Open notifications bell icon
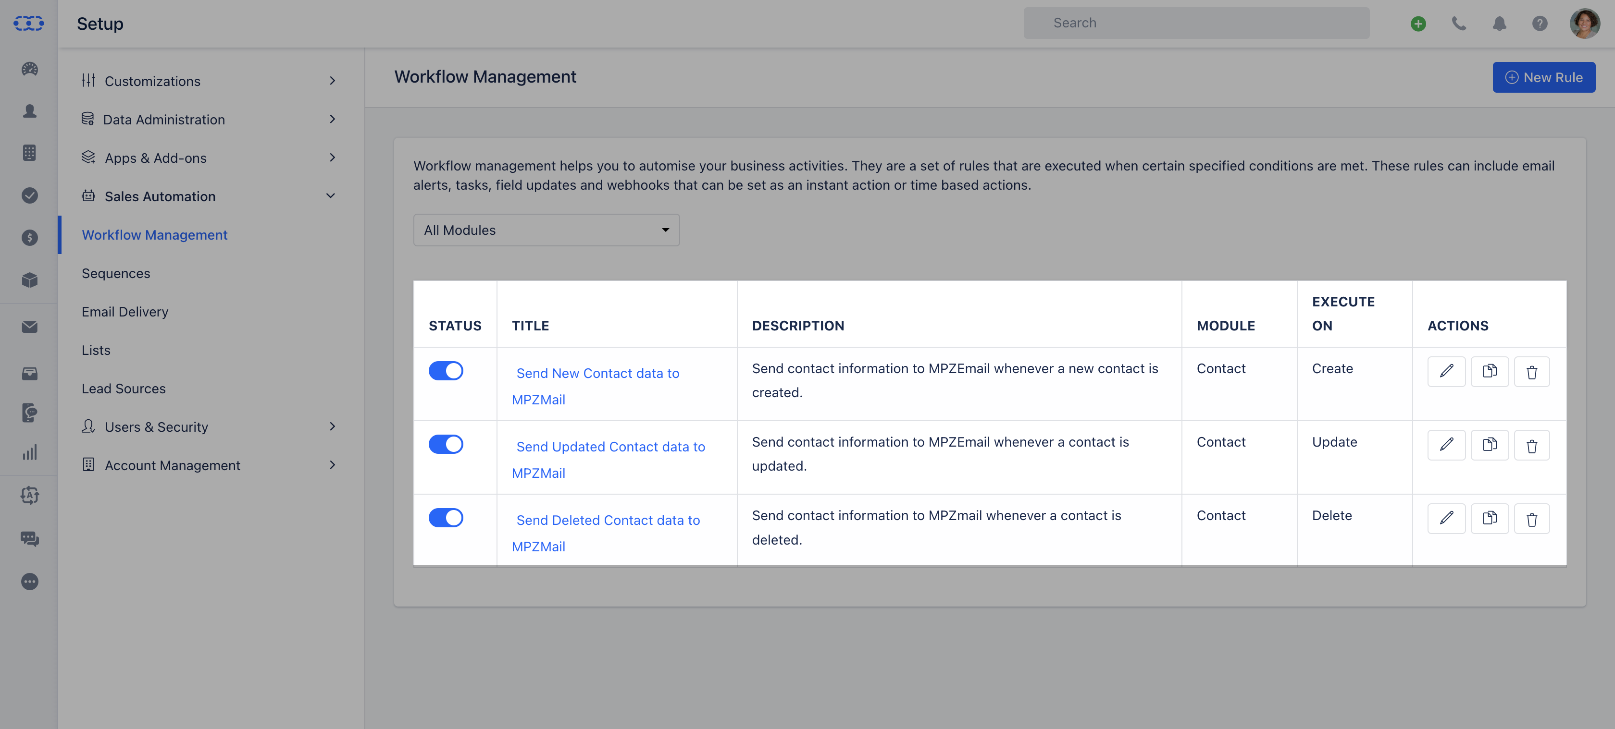 click(x=1499, y=24)
